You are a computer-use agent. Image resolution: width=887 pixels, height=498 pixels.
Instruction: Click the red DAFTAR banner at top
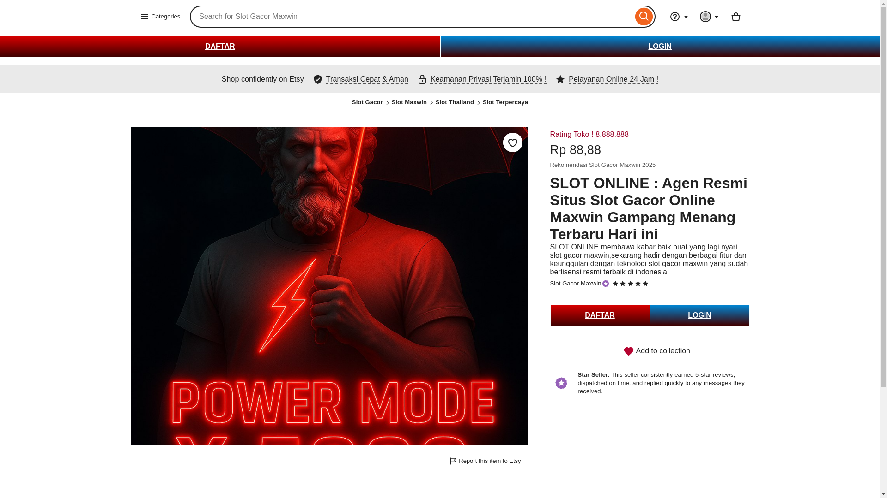tap(220, 47)
